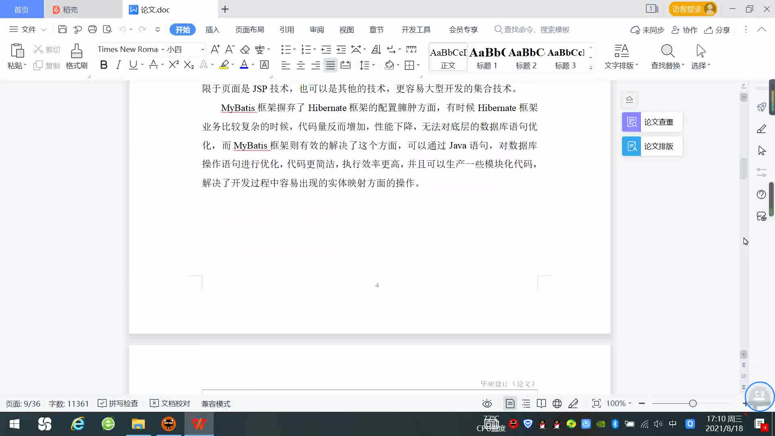Click the search commands (查找命令) field
775x436 pixels.
[536, 29]
